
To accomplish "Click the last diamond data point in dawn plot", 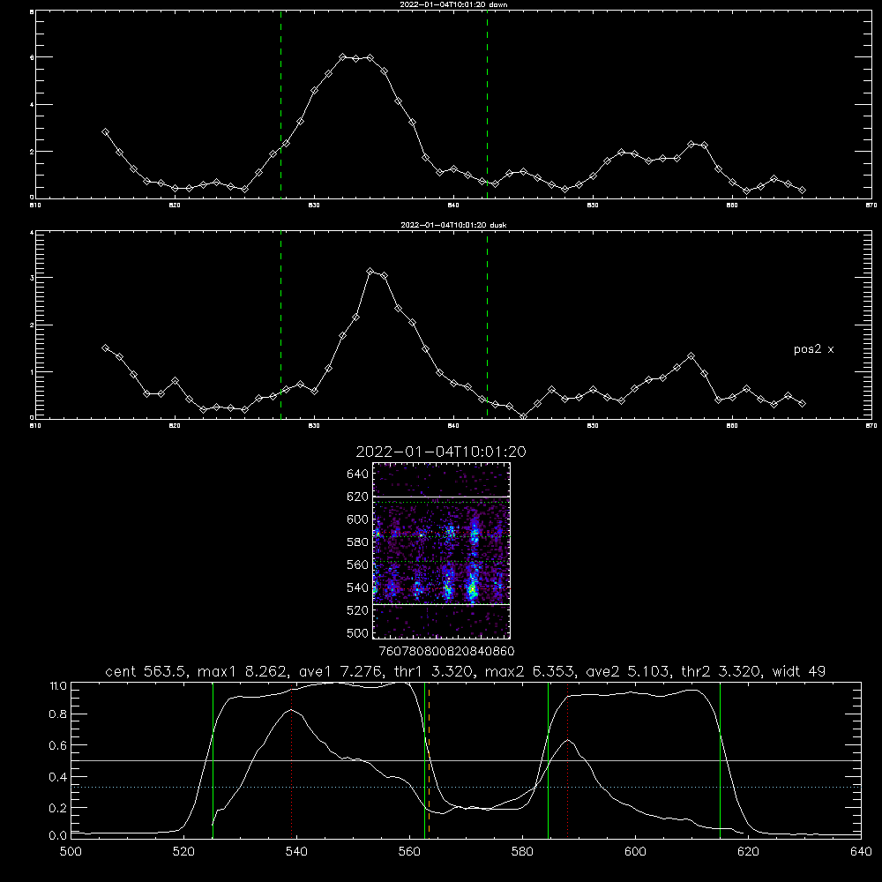I will tap(802, 191).
